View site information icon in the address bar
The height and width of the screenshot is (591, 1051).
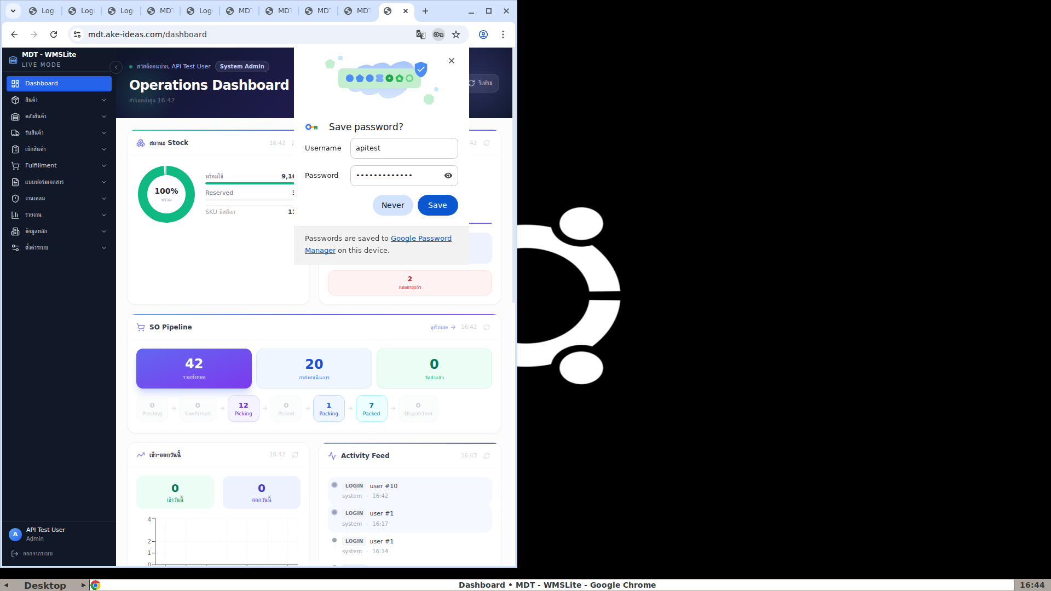click(x=77, y=34)
